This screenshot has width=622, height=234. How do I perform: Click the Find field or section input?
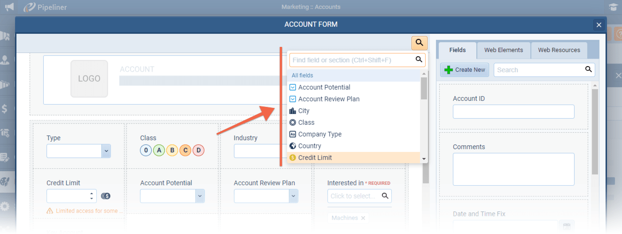(x=351, y=60)
